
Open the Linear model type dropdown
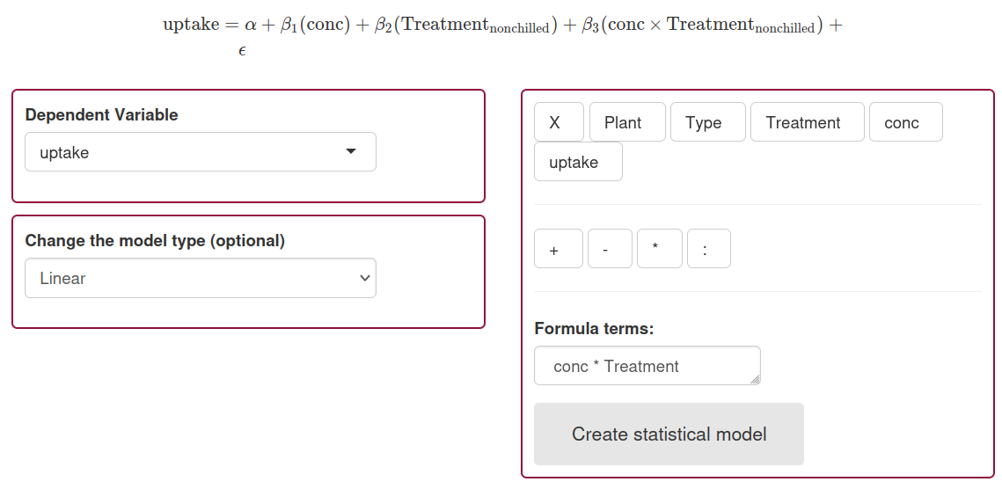coord(200,278)
